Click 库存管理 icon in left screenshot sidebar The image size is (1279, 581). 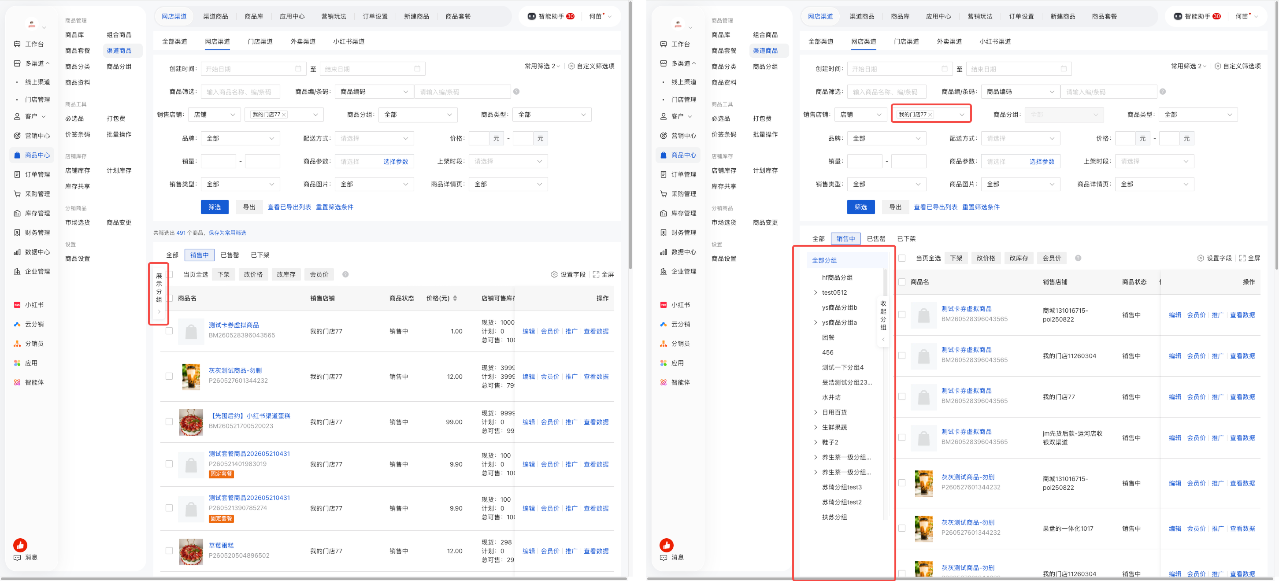click(17, 213)
